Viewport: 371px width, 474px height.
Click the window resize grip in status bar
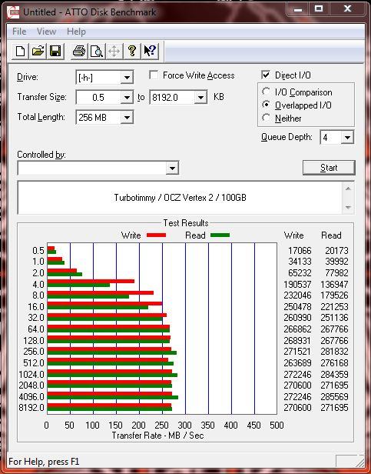[359, 461]
